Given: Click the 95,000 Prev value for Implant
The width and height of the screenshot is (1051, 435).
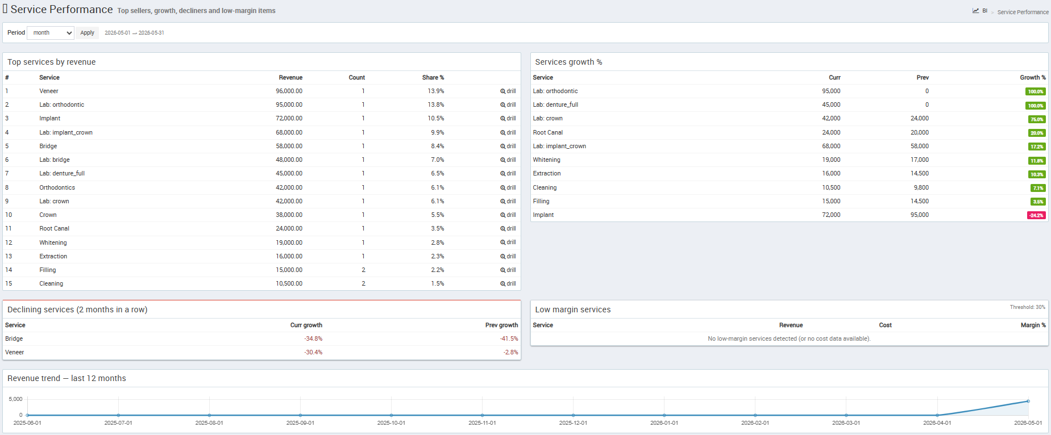Looking at the screenshot, I should point(920,215).
